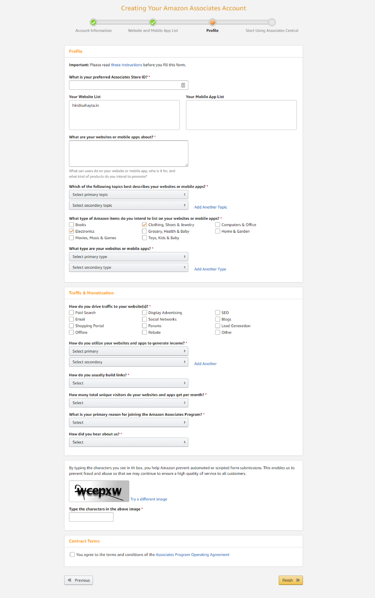Screen dimensions: 375x598
Task: Check the Forums checkbox
Action: [x=144, y=326]
